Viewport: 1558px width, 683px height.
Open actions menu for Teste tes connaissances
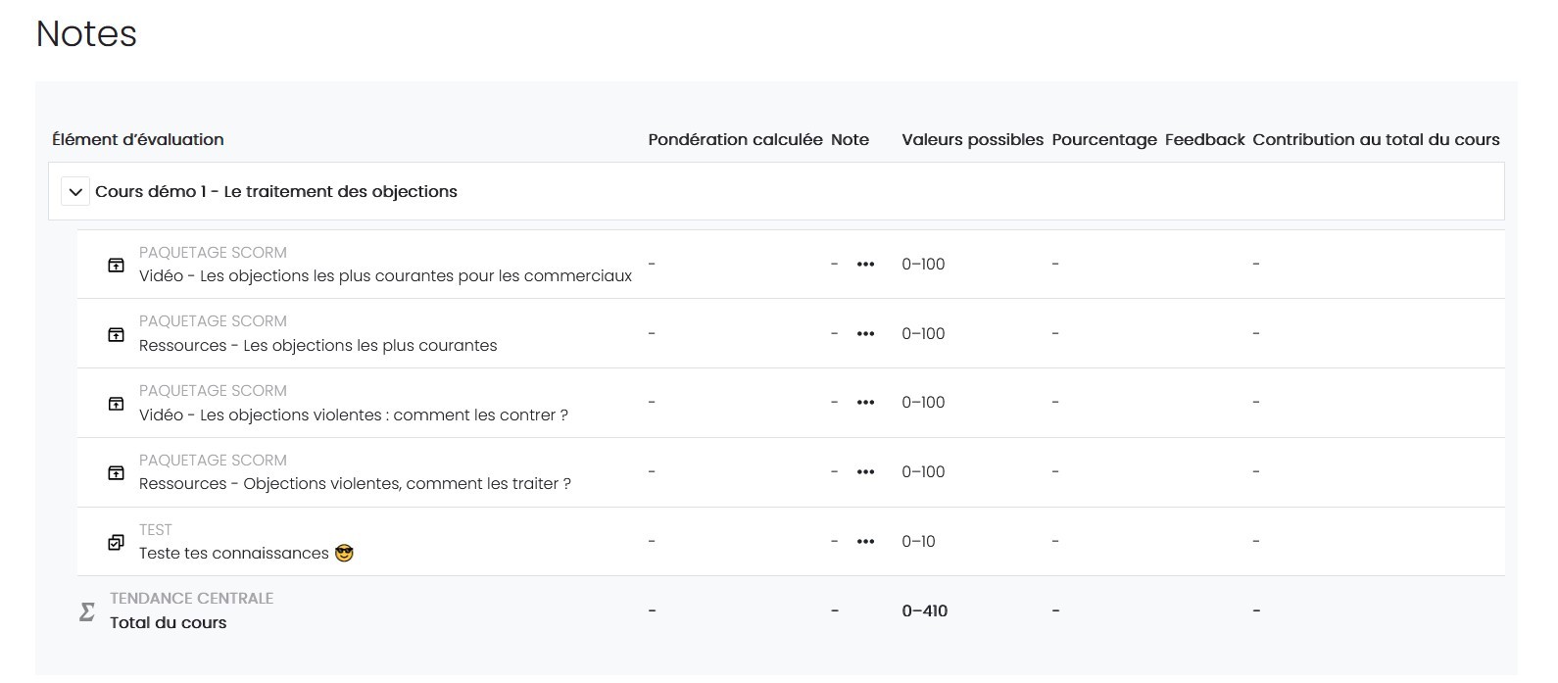tap(865, 542)
